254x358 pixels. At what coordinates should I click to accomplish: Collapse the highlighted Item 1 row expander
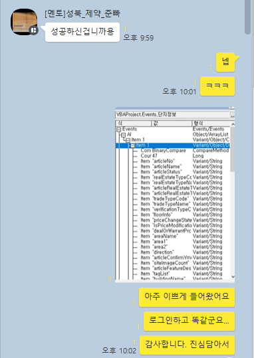(x=132, y=145)
